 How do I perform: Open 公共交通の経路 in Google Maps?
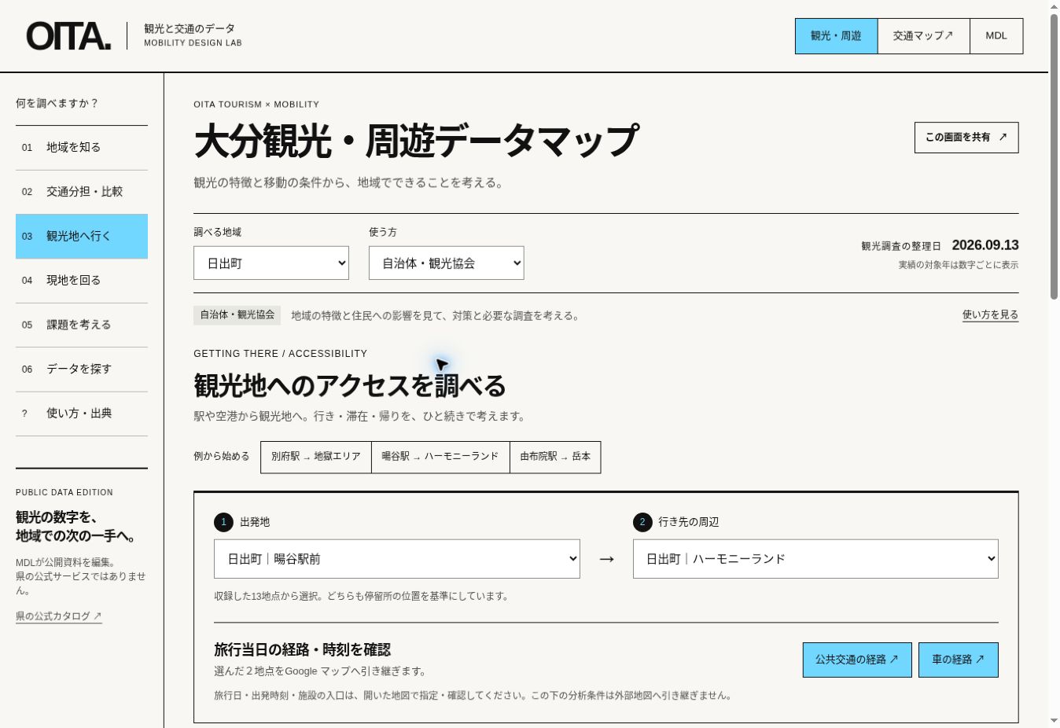857,660
